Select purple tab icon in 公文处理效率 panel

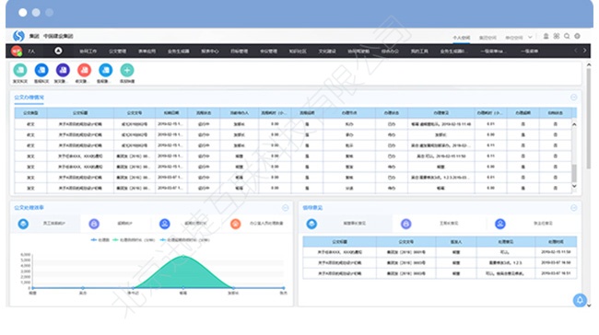point(94,224)
